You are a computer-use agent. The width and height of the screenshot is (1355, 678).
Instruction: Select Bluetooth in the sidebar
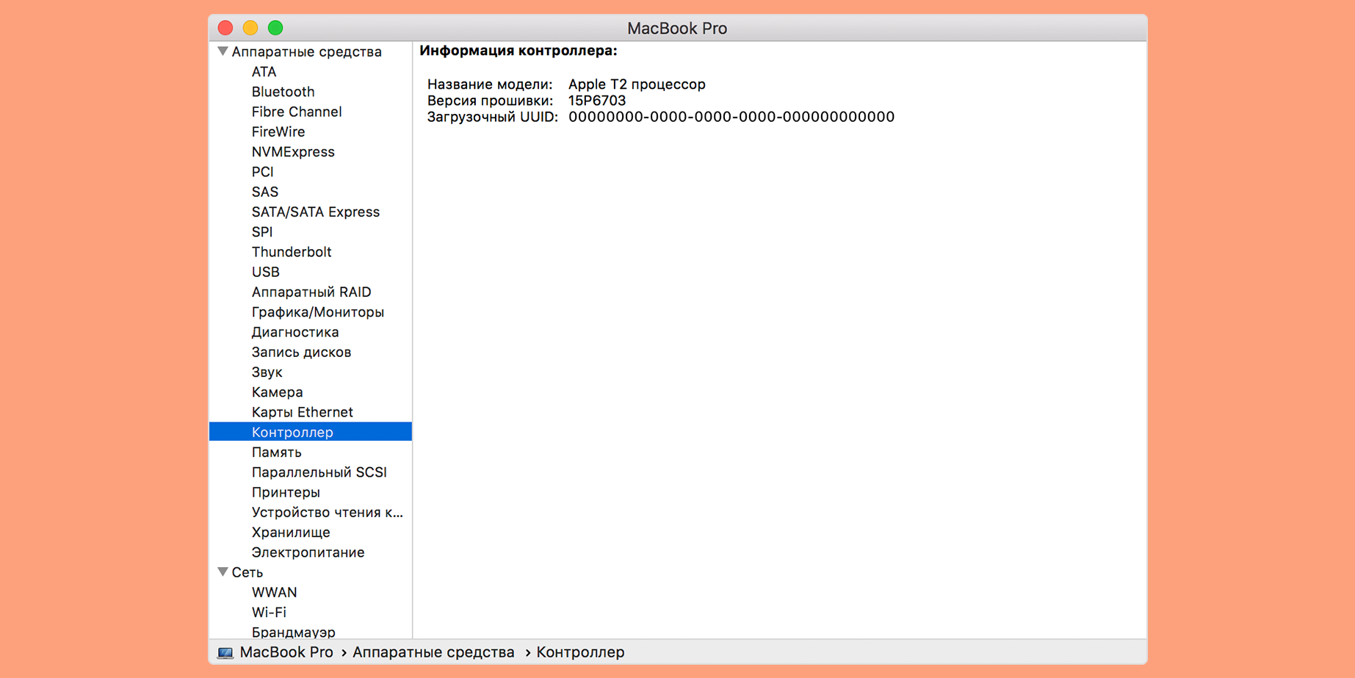(283, 92)
